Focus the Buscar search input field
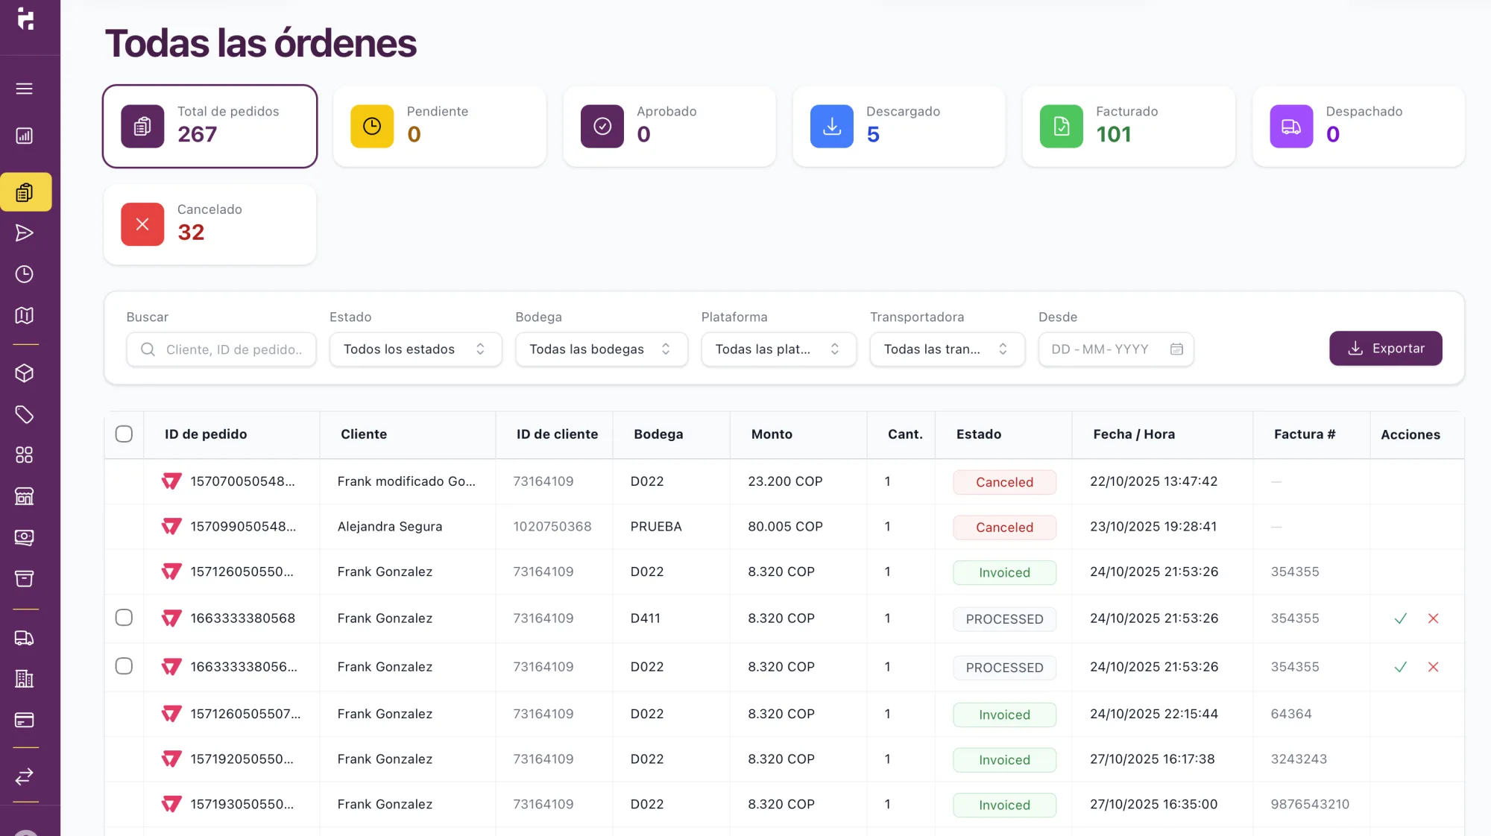The height and width of the screenshot is (836, 1491). tap(221, 349)
